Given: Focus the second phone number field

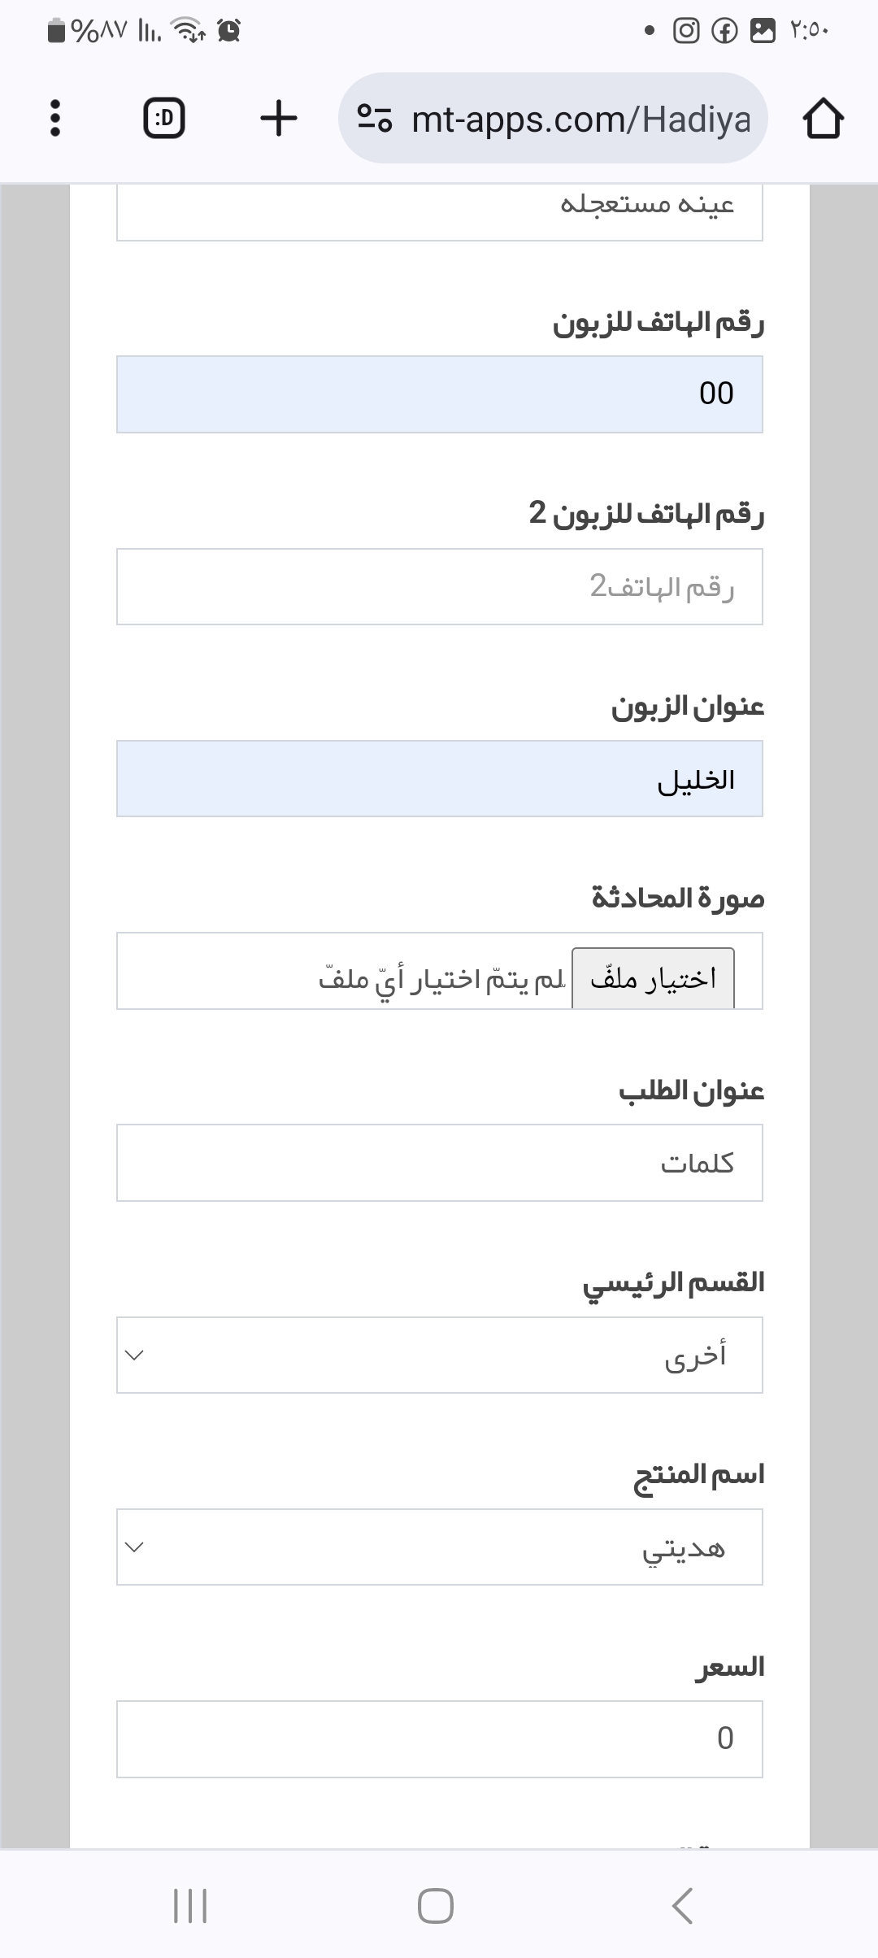Looking at the screenshot, I should (x=439, y=586).
